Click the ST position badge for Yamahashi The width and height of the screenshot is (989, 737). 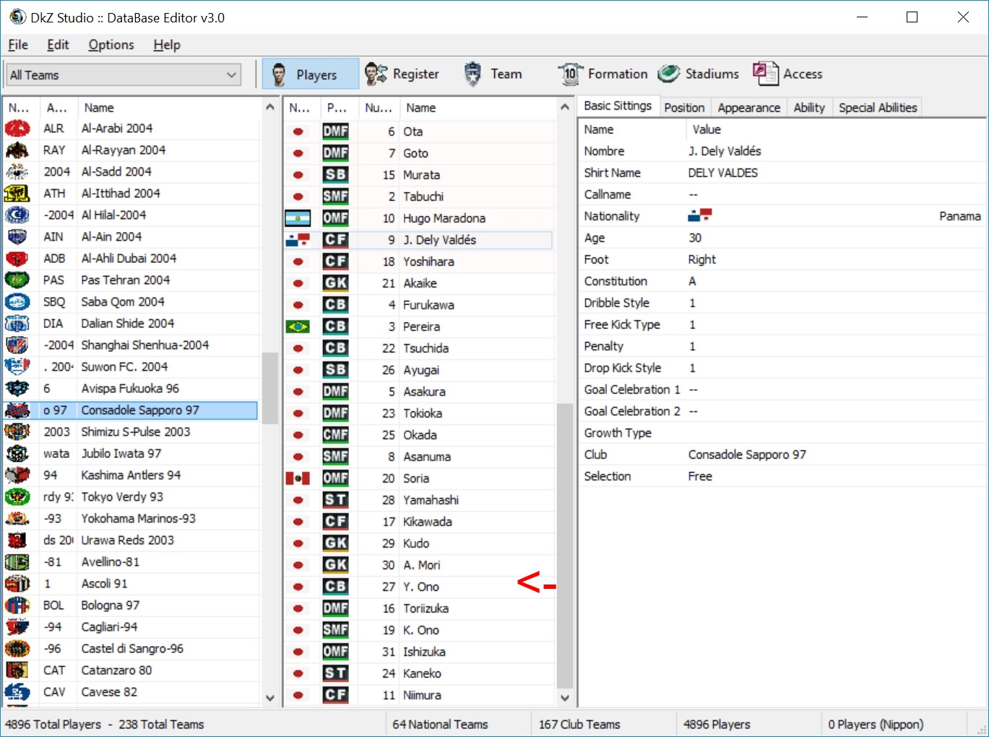(x=335, y=500)
